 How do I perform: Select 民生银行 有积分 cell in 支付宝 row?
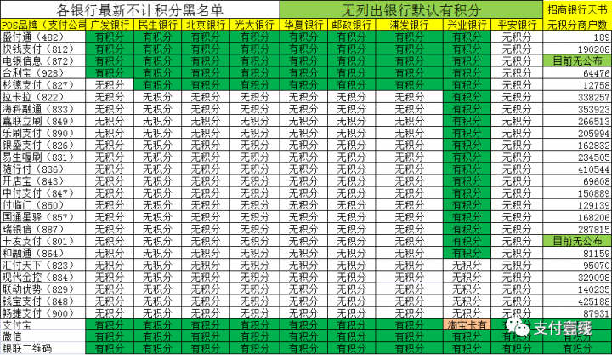click(x=158, y=325)
